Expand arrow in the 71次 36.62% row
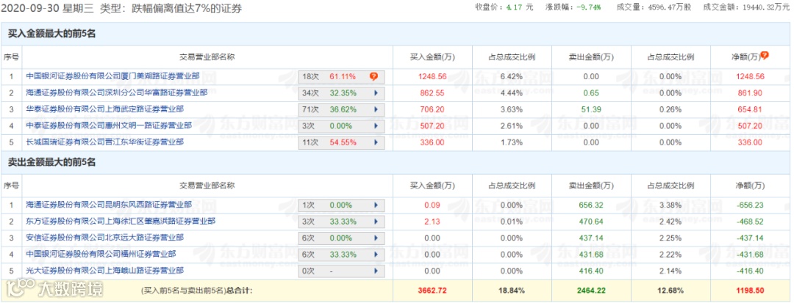Viewport: 794px width, 303px height. click(376, 109)
